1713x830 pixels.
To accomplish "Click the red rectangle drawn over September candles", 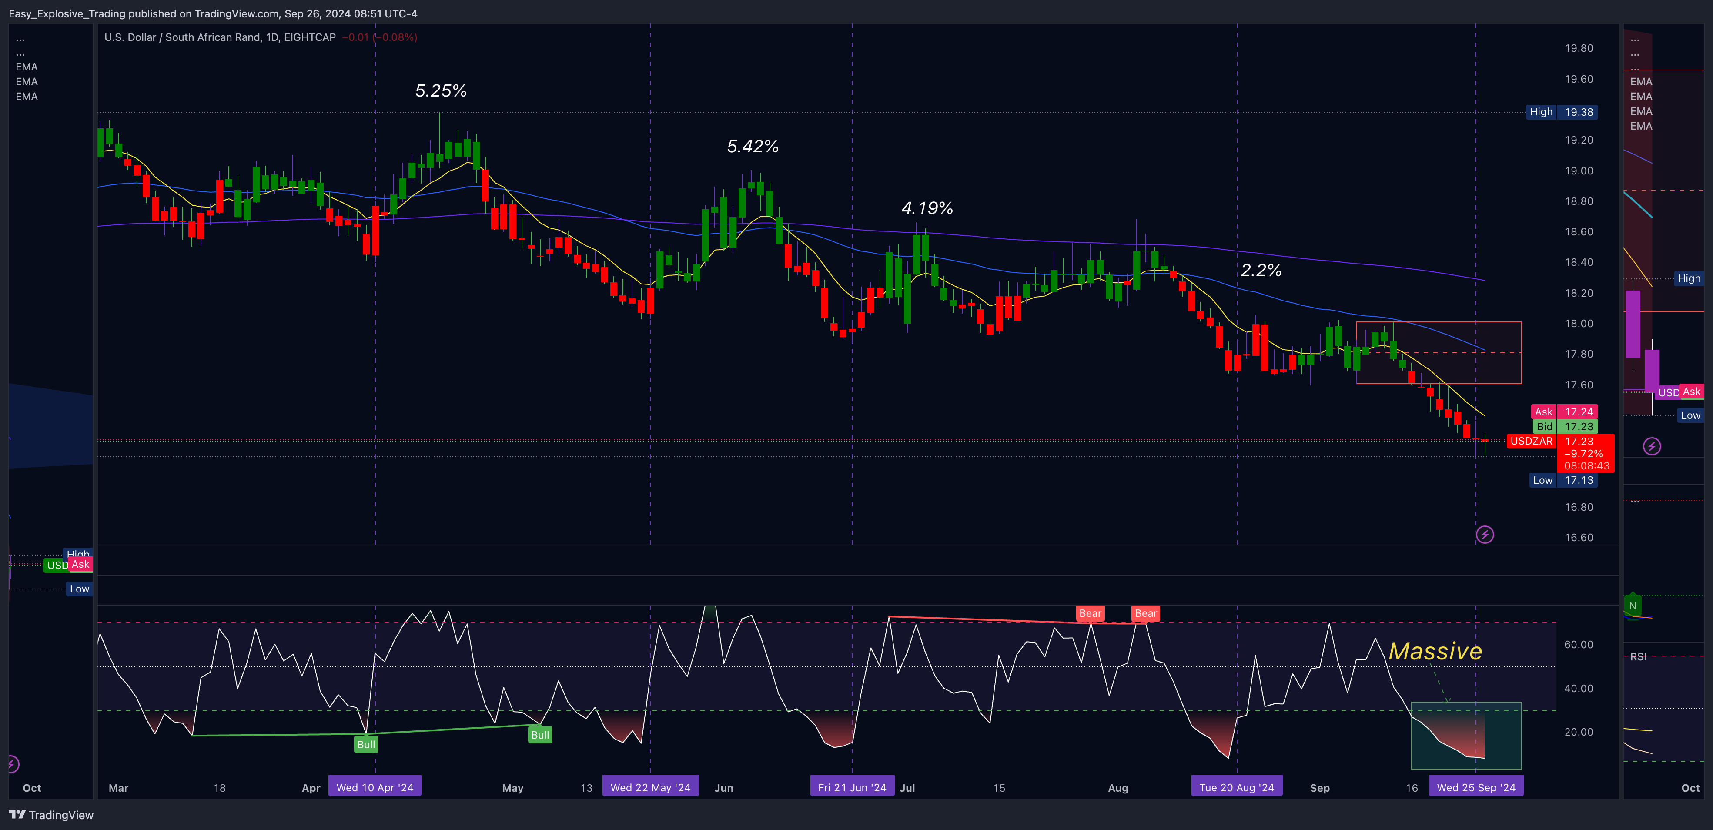I will [x=1439, y=353].
